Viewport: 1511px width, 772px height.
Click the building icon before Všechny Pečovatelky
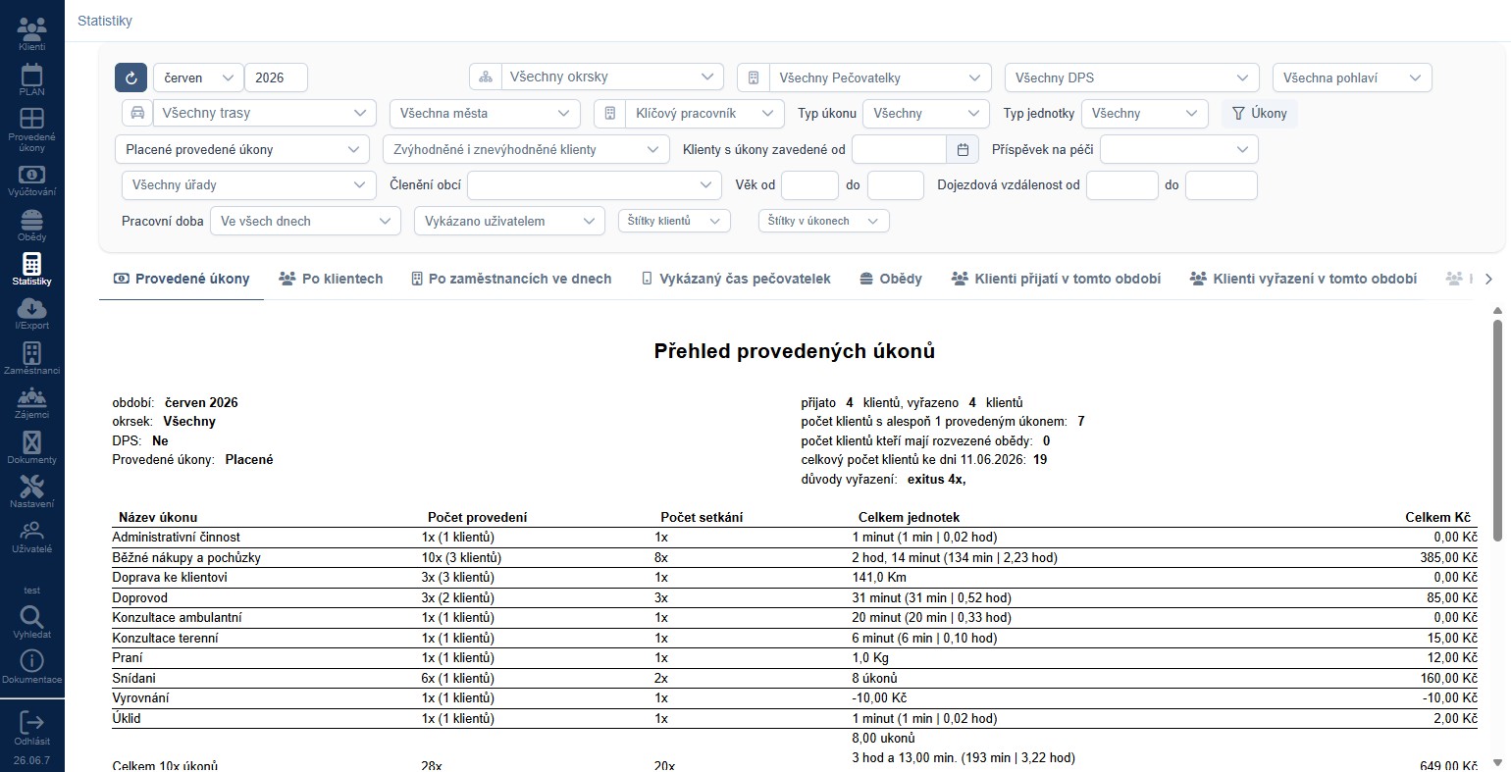tap(754, 77)
